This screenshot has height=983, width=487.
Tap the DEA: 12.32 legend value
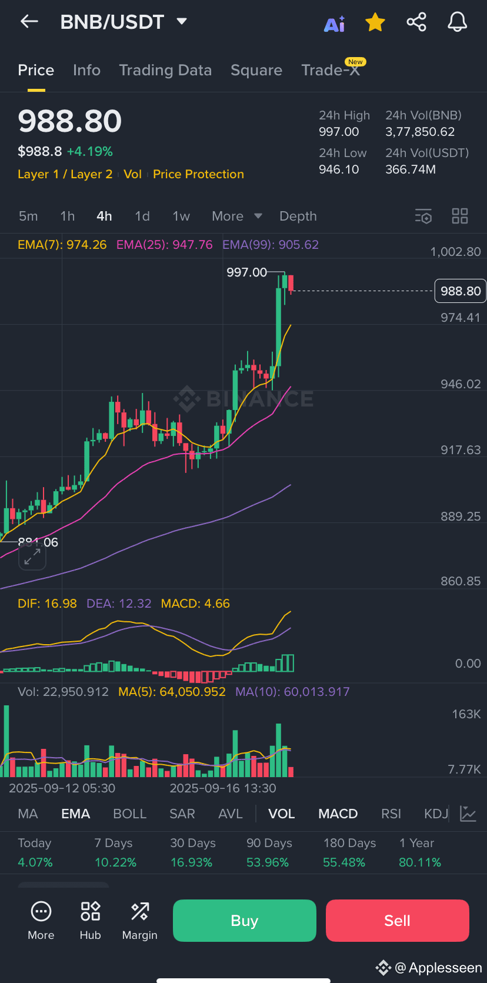click(119, 604)
